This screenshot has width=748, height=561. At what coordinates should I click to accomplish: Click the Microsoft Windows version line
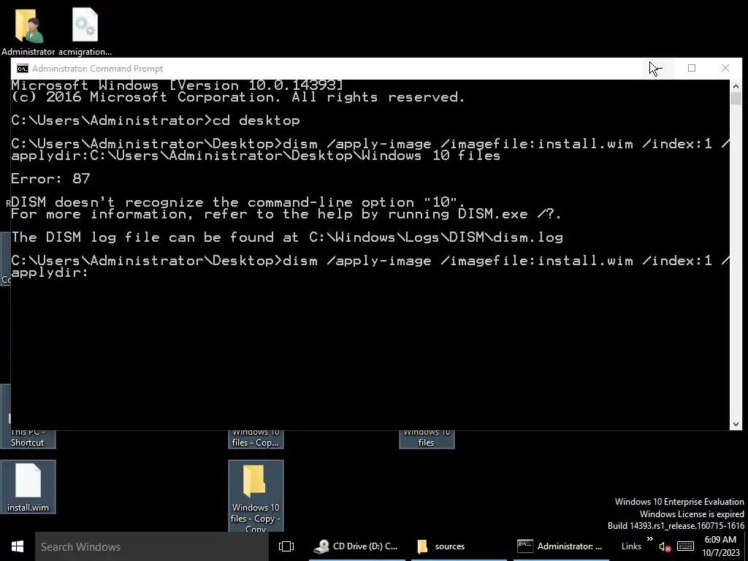pos(177,85)
